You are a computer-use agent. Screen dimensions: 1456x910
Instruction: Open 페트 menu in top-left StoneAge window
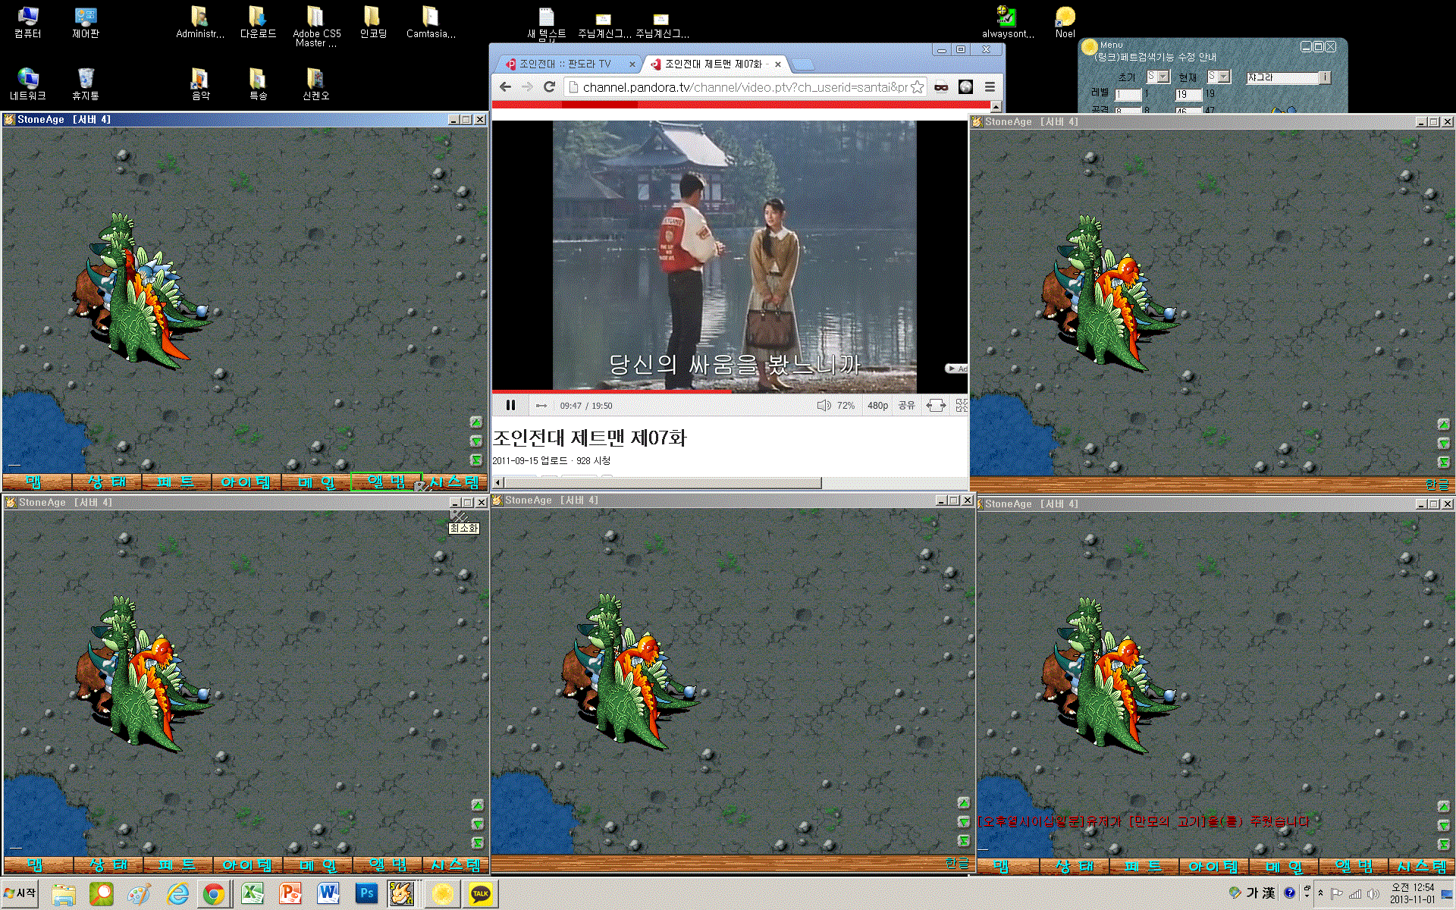(176, 482)
